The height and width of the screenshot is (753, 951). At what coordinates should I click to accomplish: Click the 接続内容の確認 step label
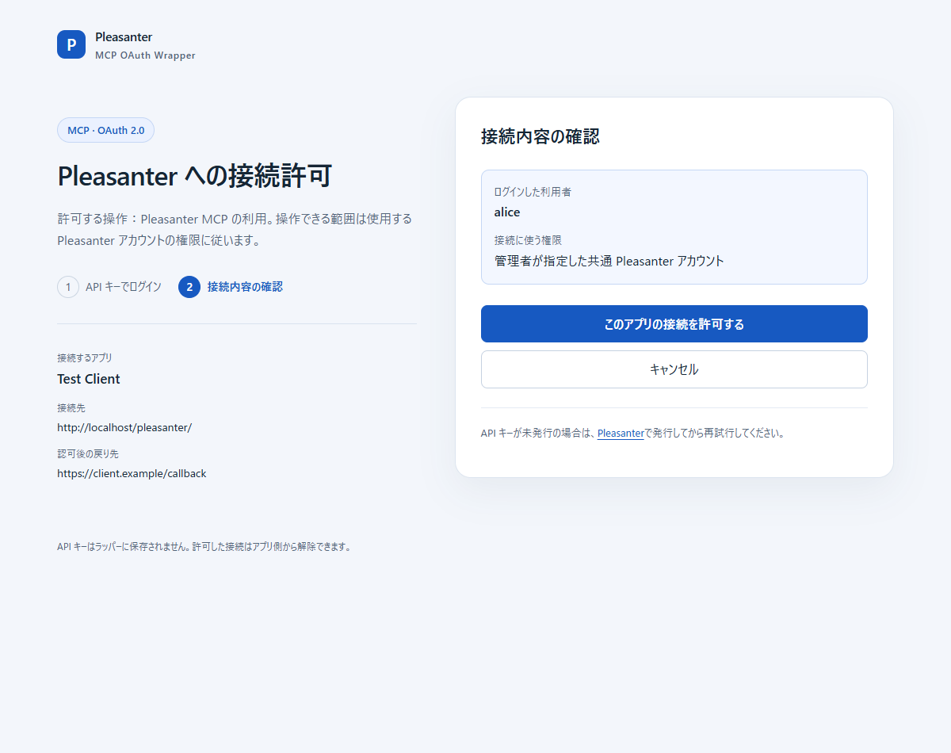pos(245,287)
